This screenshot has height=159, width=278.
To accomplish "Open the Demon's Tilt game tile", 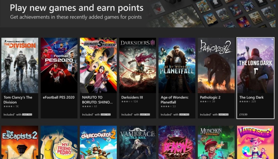I will [x=177, y=142].
